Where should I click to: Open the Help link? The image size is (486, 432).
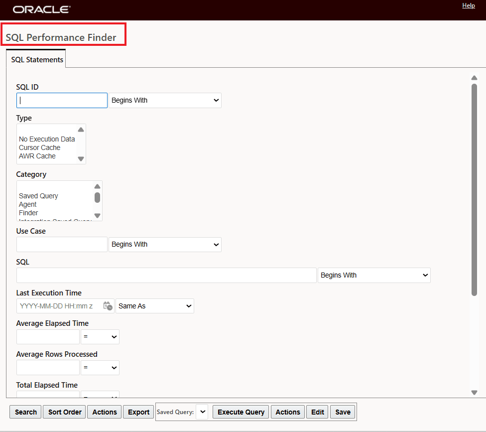coord(469,5)
